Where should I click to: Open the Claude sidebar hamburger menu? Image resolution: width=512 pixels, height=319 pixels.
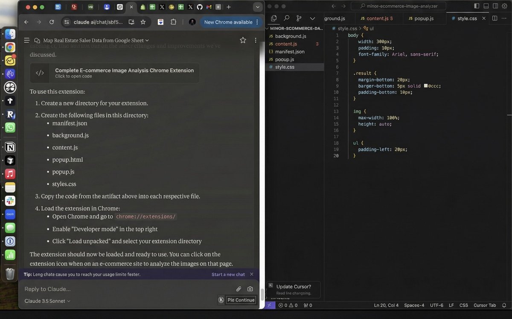[26, 40]
